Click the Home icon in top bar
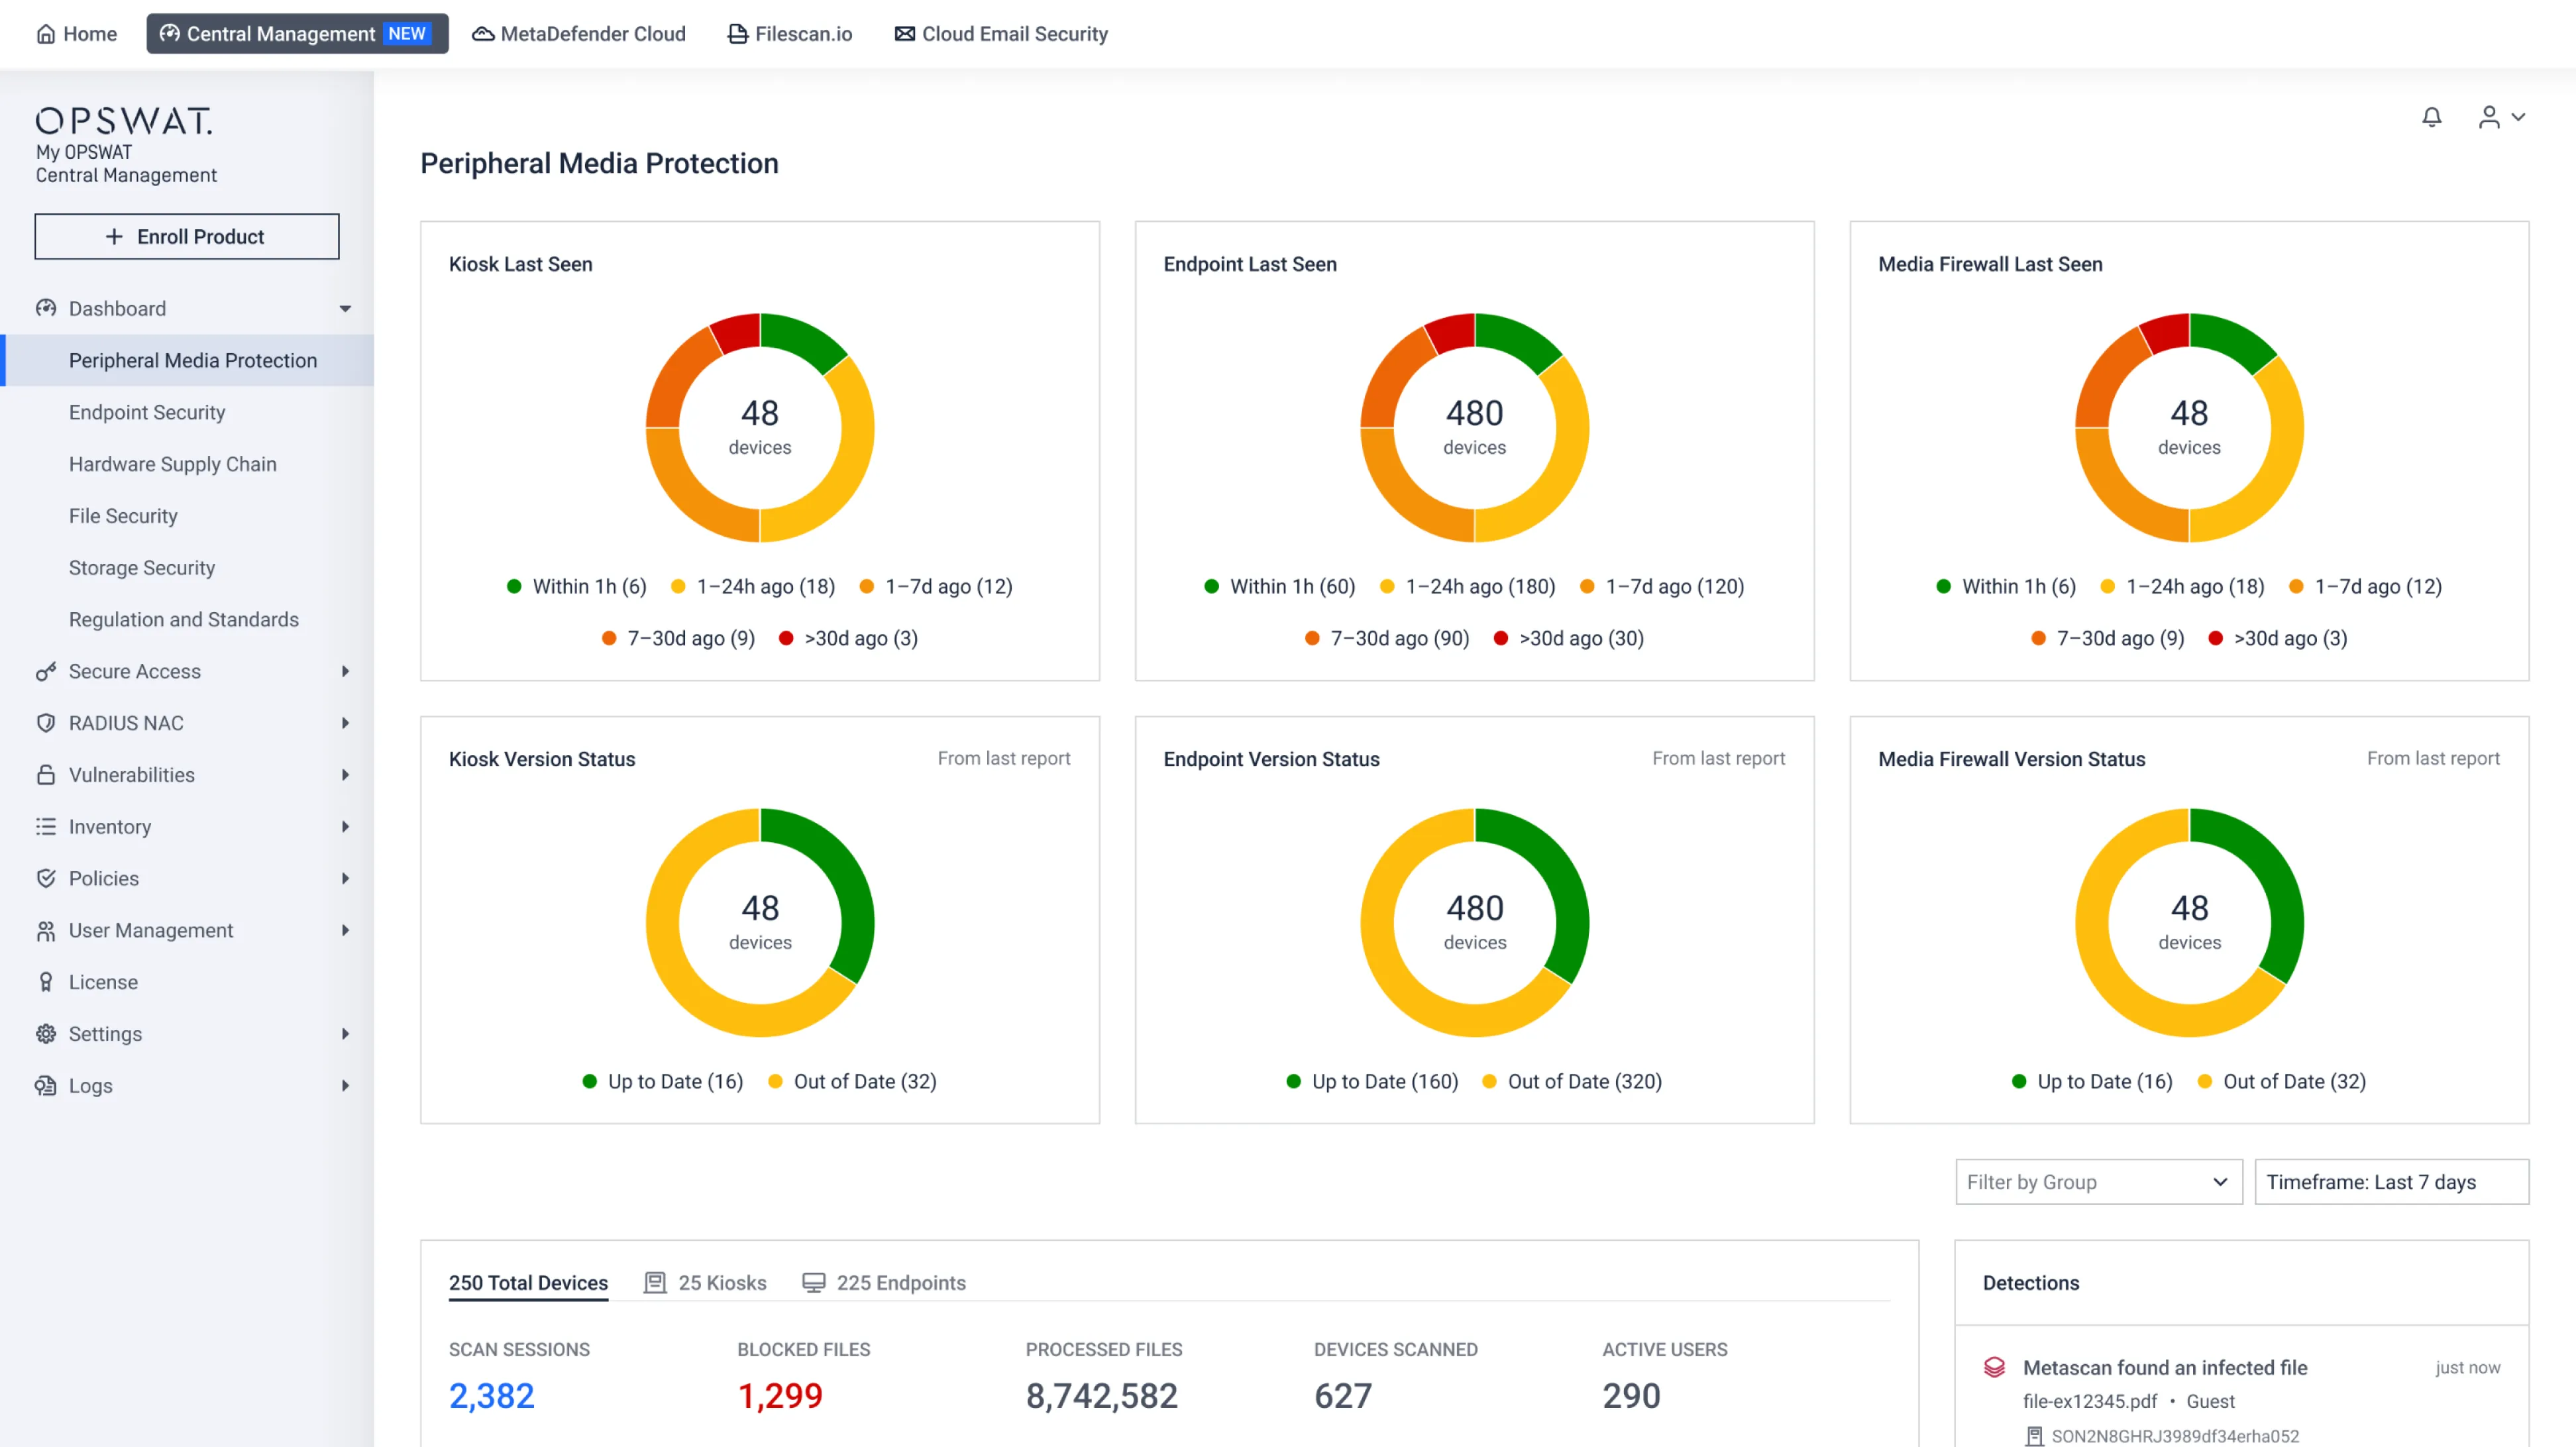Viewport: 2576px width, 1447px height. point(46,34)
